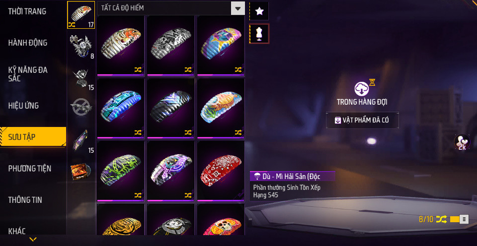Select the parachute category icon with 17
477x246 pixels.
81,15
